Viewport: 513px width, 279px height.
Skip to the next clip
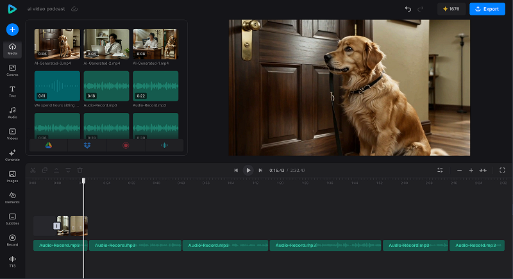pyautogui.click(x=260, y=170)
